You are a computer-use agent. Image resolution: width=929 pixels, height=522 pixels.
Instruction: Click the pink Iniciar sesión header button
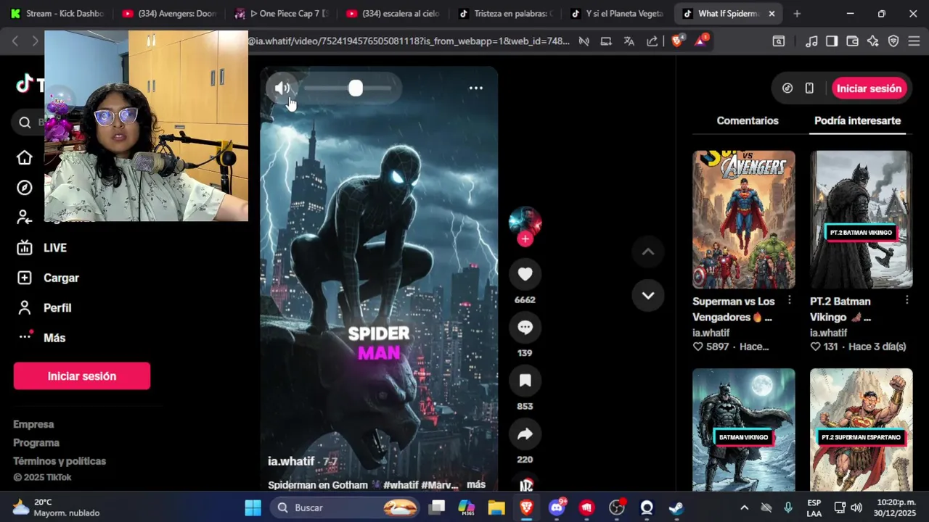[869, 88]
